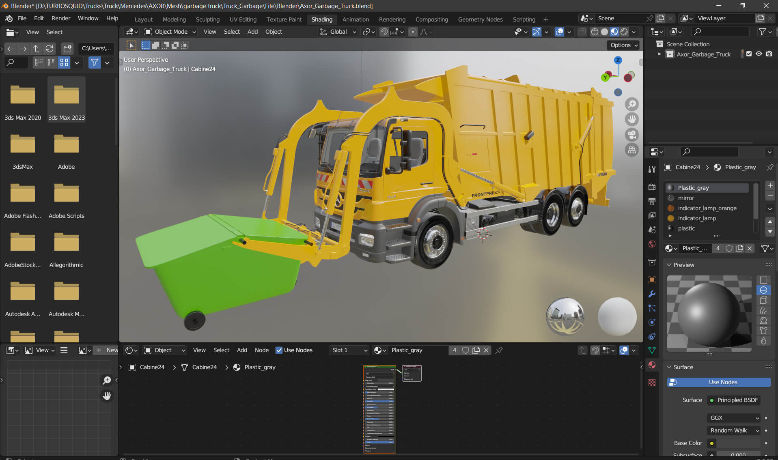The image size is (778, 460).
Task: Toggle viewport gizmos display
Action: 537,32
